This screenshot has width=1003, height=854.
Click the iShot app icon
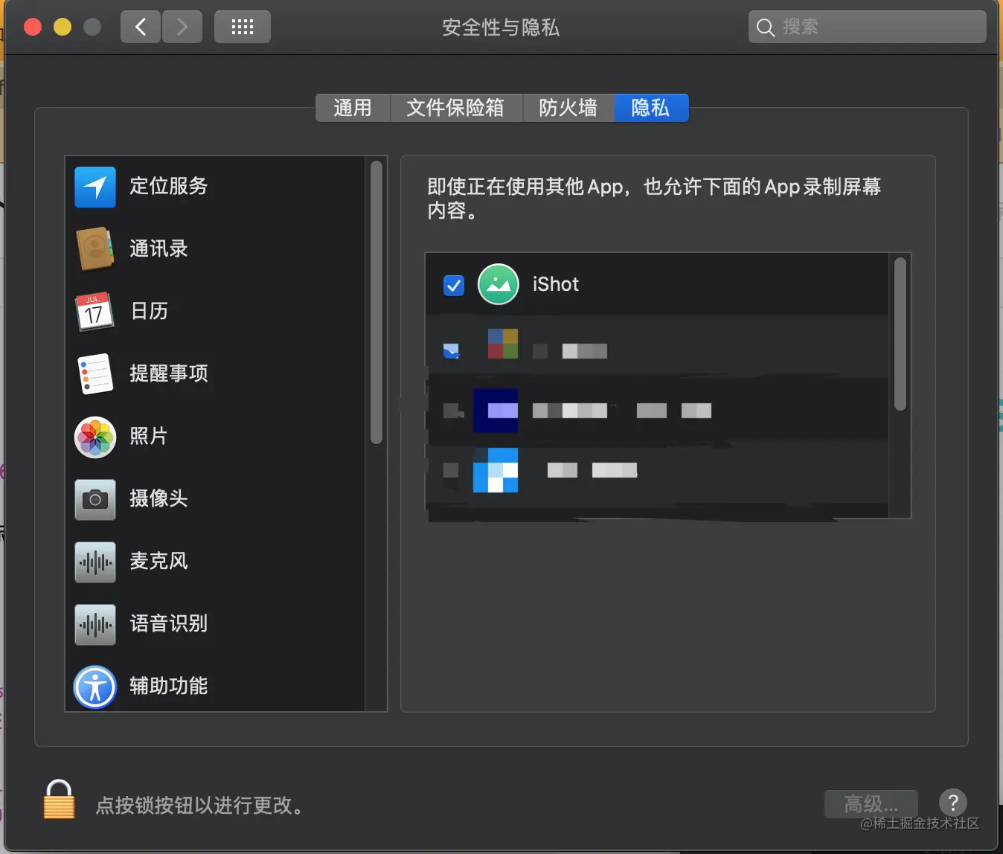click(x=499, y=284)
